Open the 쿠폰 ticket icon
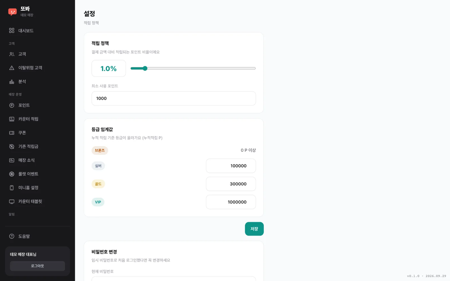 [x=12, y=133]
